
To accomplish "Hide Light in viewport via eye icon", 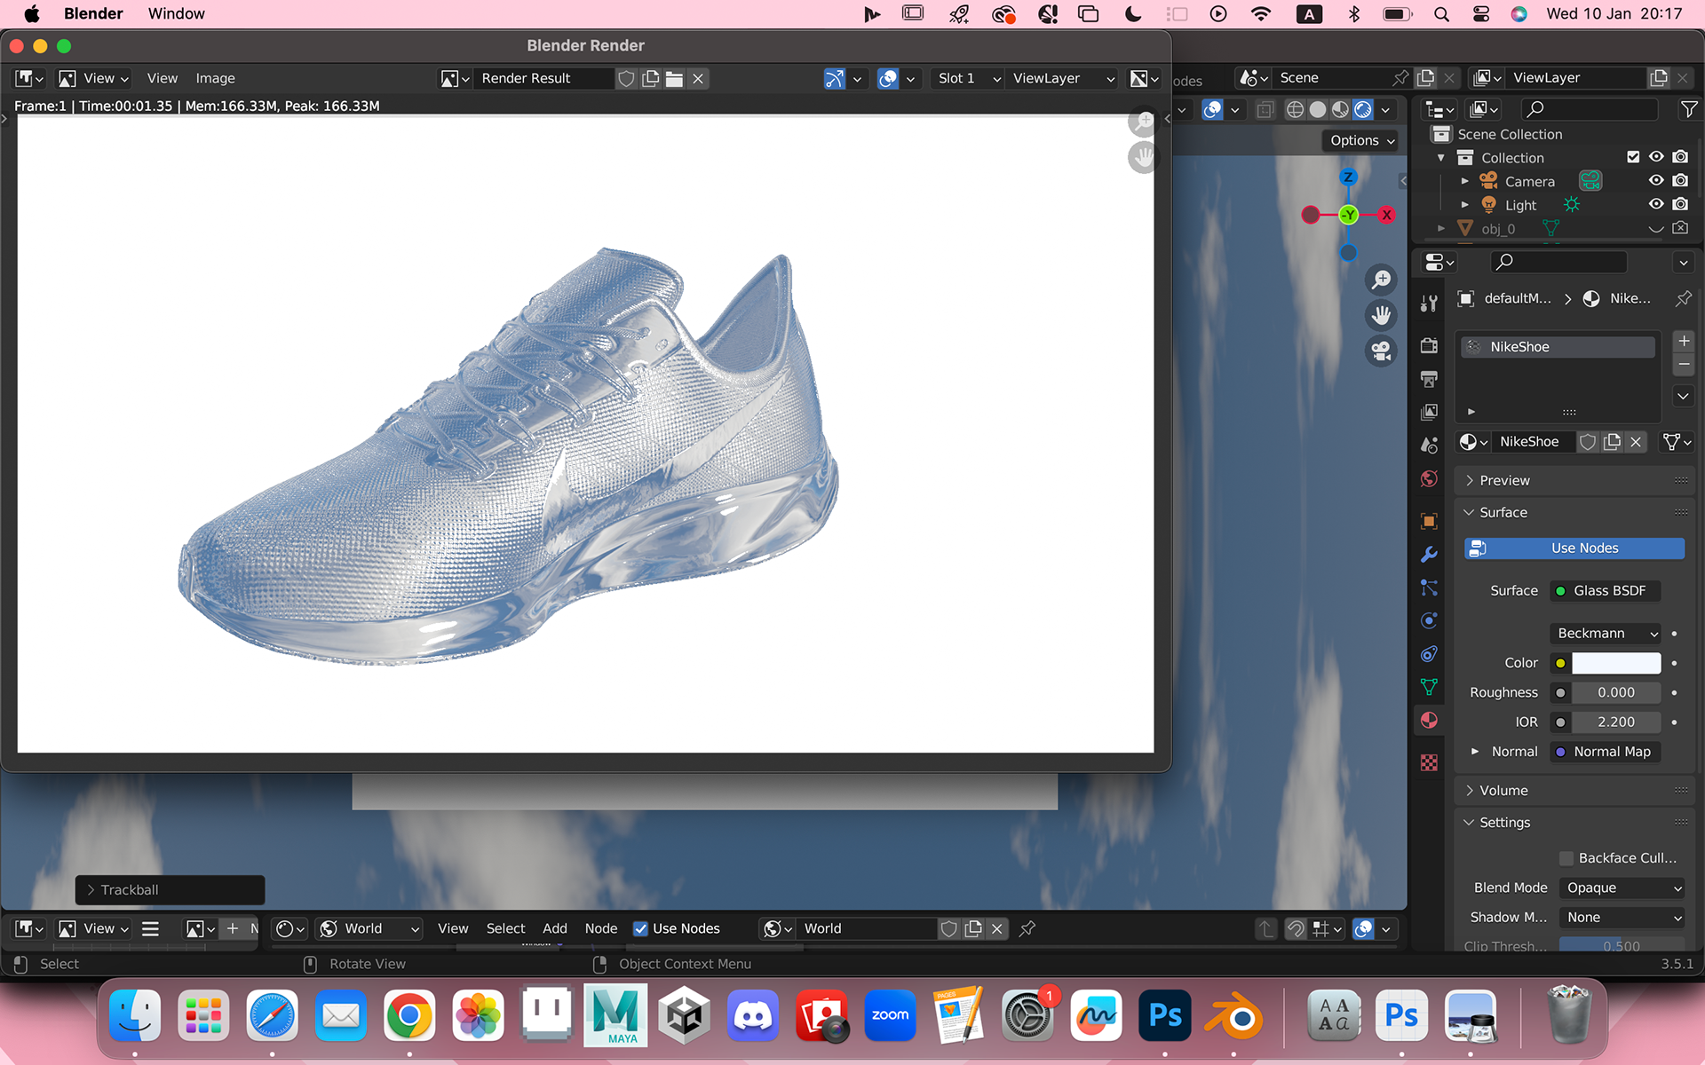I will (x=1656, y=204).
